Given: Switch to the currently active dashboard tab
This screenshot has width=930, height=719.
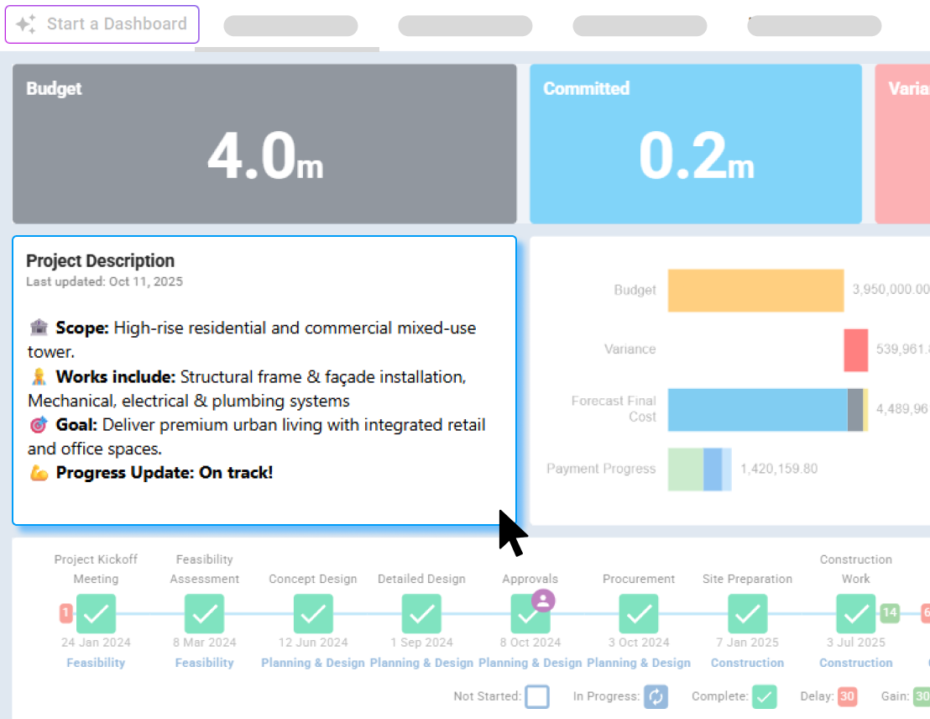Looking at the screenshot, I should click(290, 26).
